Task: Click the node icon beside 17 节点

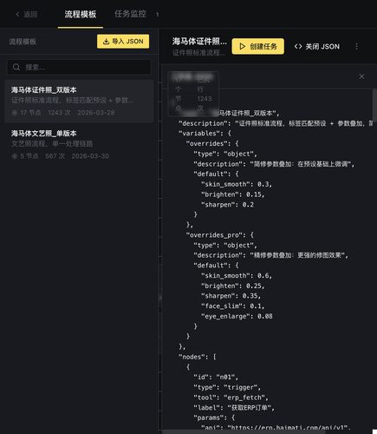Action: [15, 113]
